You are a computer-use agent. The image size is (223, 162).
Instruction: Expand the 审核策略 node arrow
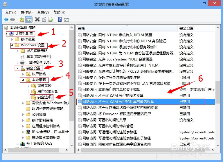[29, 86]
